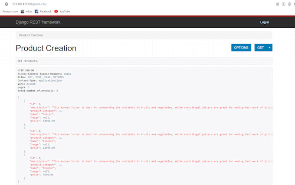Click the GET button
The width and height of the screenshot is (295, 185).
[261, 48]
